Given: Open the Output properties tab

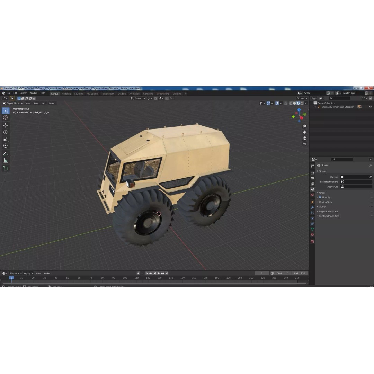Looking at the screenshot, I should (312, 178).
